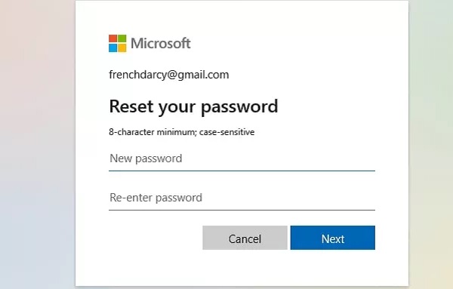Screen dimensions: 453x289
Task: Click the blue square in Microsoft logo
Action: point(112,48)
